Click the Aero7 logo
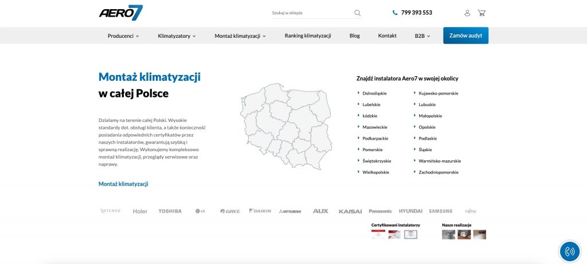587x264 pixels. click(120, 13)
